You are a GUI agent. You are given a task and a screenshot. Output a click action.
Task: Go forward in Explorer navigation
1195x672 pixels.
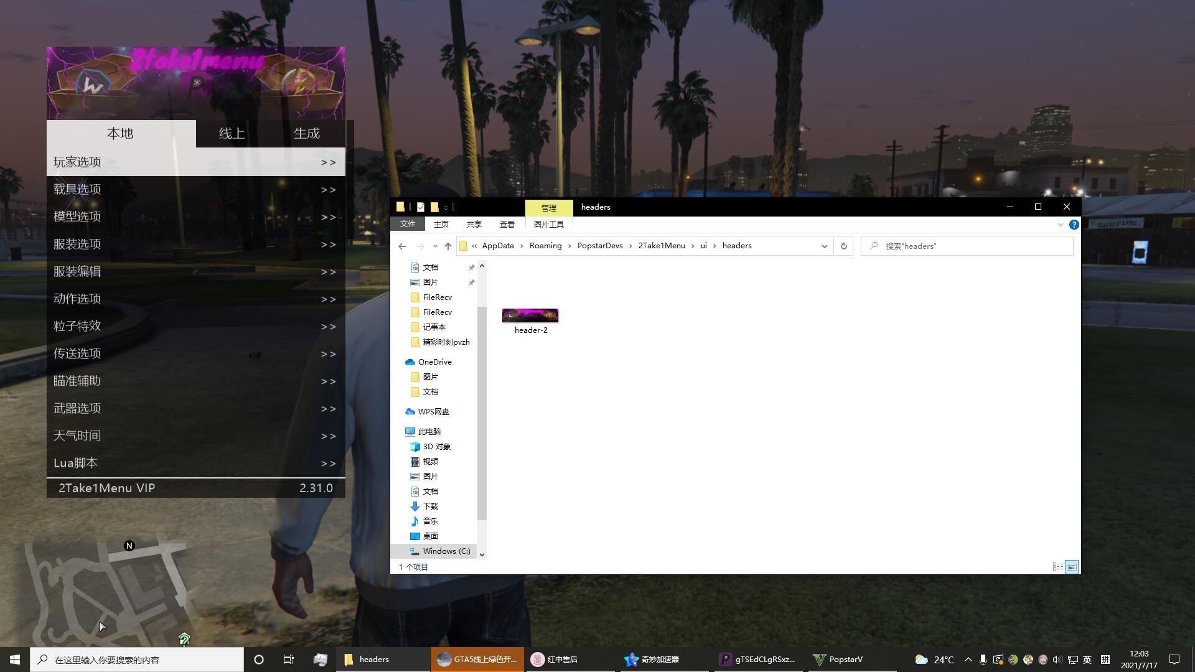click(421, 246)
